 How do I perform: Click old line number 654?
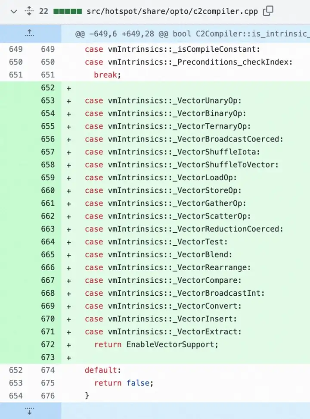15,396
